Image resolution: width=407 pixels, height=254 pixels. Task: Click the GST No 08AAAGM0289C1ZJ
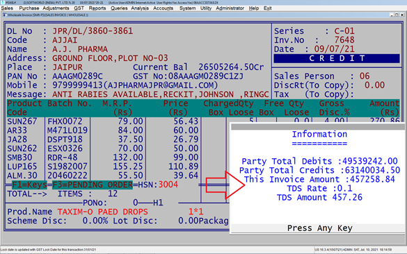click(x=206, y=76)
